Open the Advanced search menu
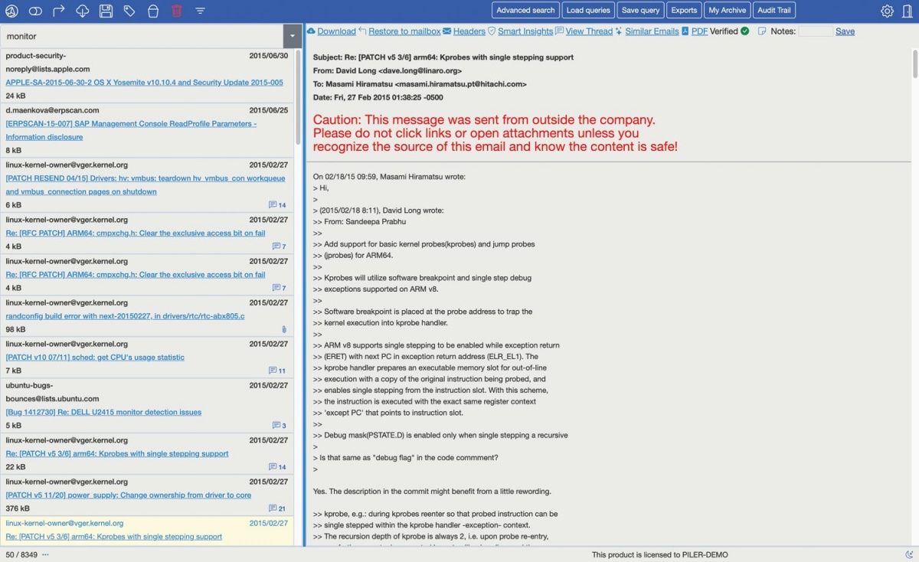The width and height of the screenshot is (919, 562). pos(525,11)
